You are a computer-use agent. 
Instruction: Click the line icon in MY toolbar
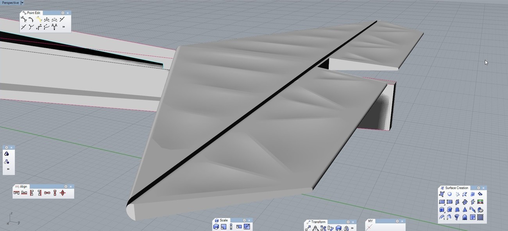pos(369,227)
